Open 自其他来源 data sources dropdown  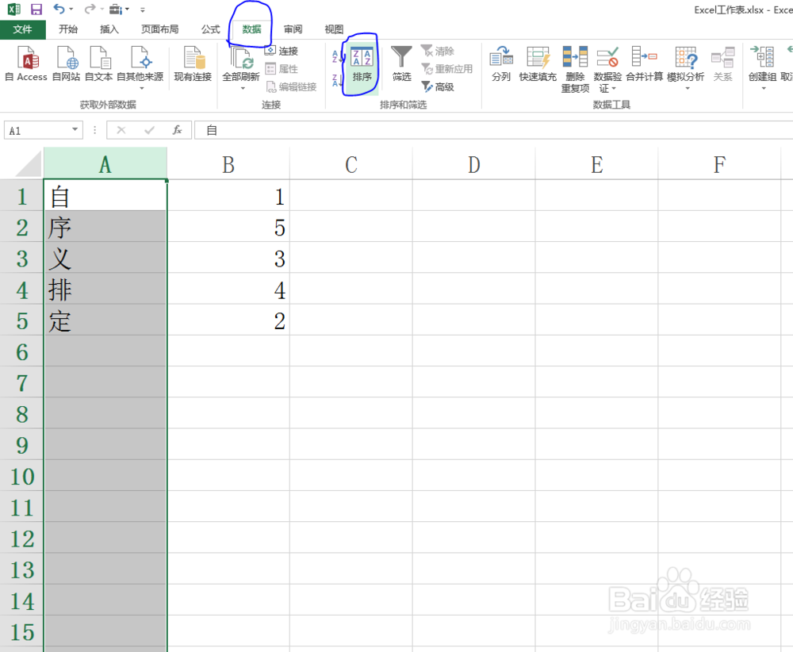tap(140, 67)
